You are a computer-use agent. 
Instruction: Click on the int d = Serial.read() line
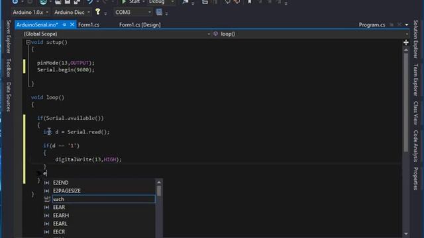77,132
